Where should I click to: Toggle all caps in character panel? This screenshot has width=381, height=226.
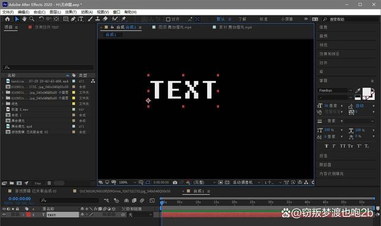coord(343,146)
